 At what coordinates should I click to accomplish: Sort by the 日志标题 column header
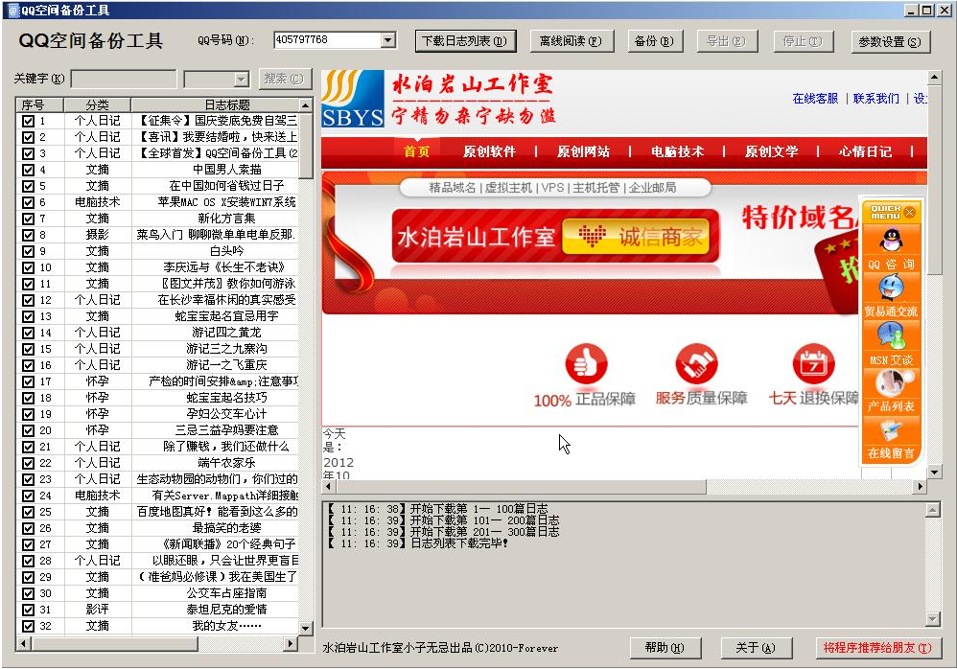click(215, 104)
